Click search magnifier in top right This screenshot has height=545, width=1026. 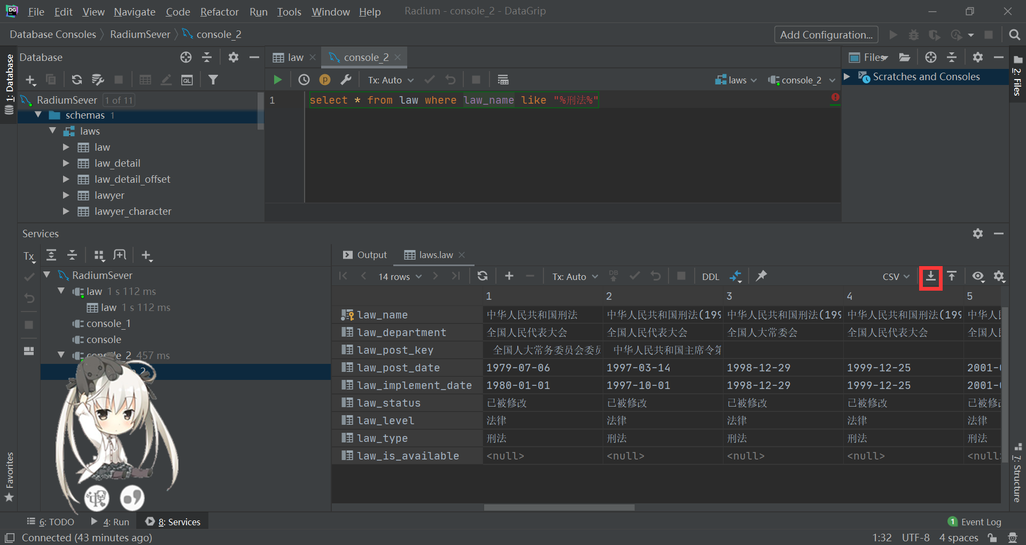pyautogui.click(x=1014, y=35)
